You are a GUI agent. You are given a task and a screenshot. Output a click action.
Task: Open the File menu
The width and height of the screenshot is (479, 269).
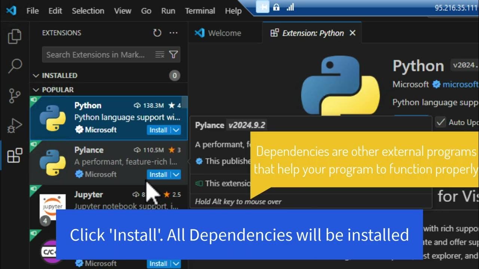(x=33, y=11)
